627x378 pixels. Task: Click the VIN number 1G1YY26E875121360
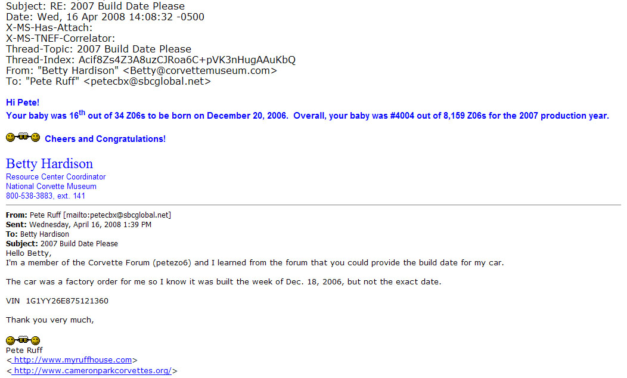click(x=67, y=301)
